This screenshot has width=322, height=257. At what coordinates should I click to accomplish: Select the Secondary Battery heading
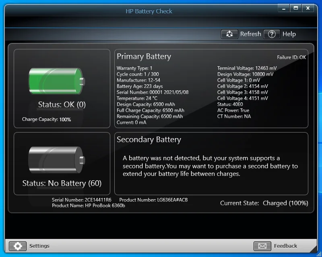point(149,140)
